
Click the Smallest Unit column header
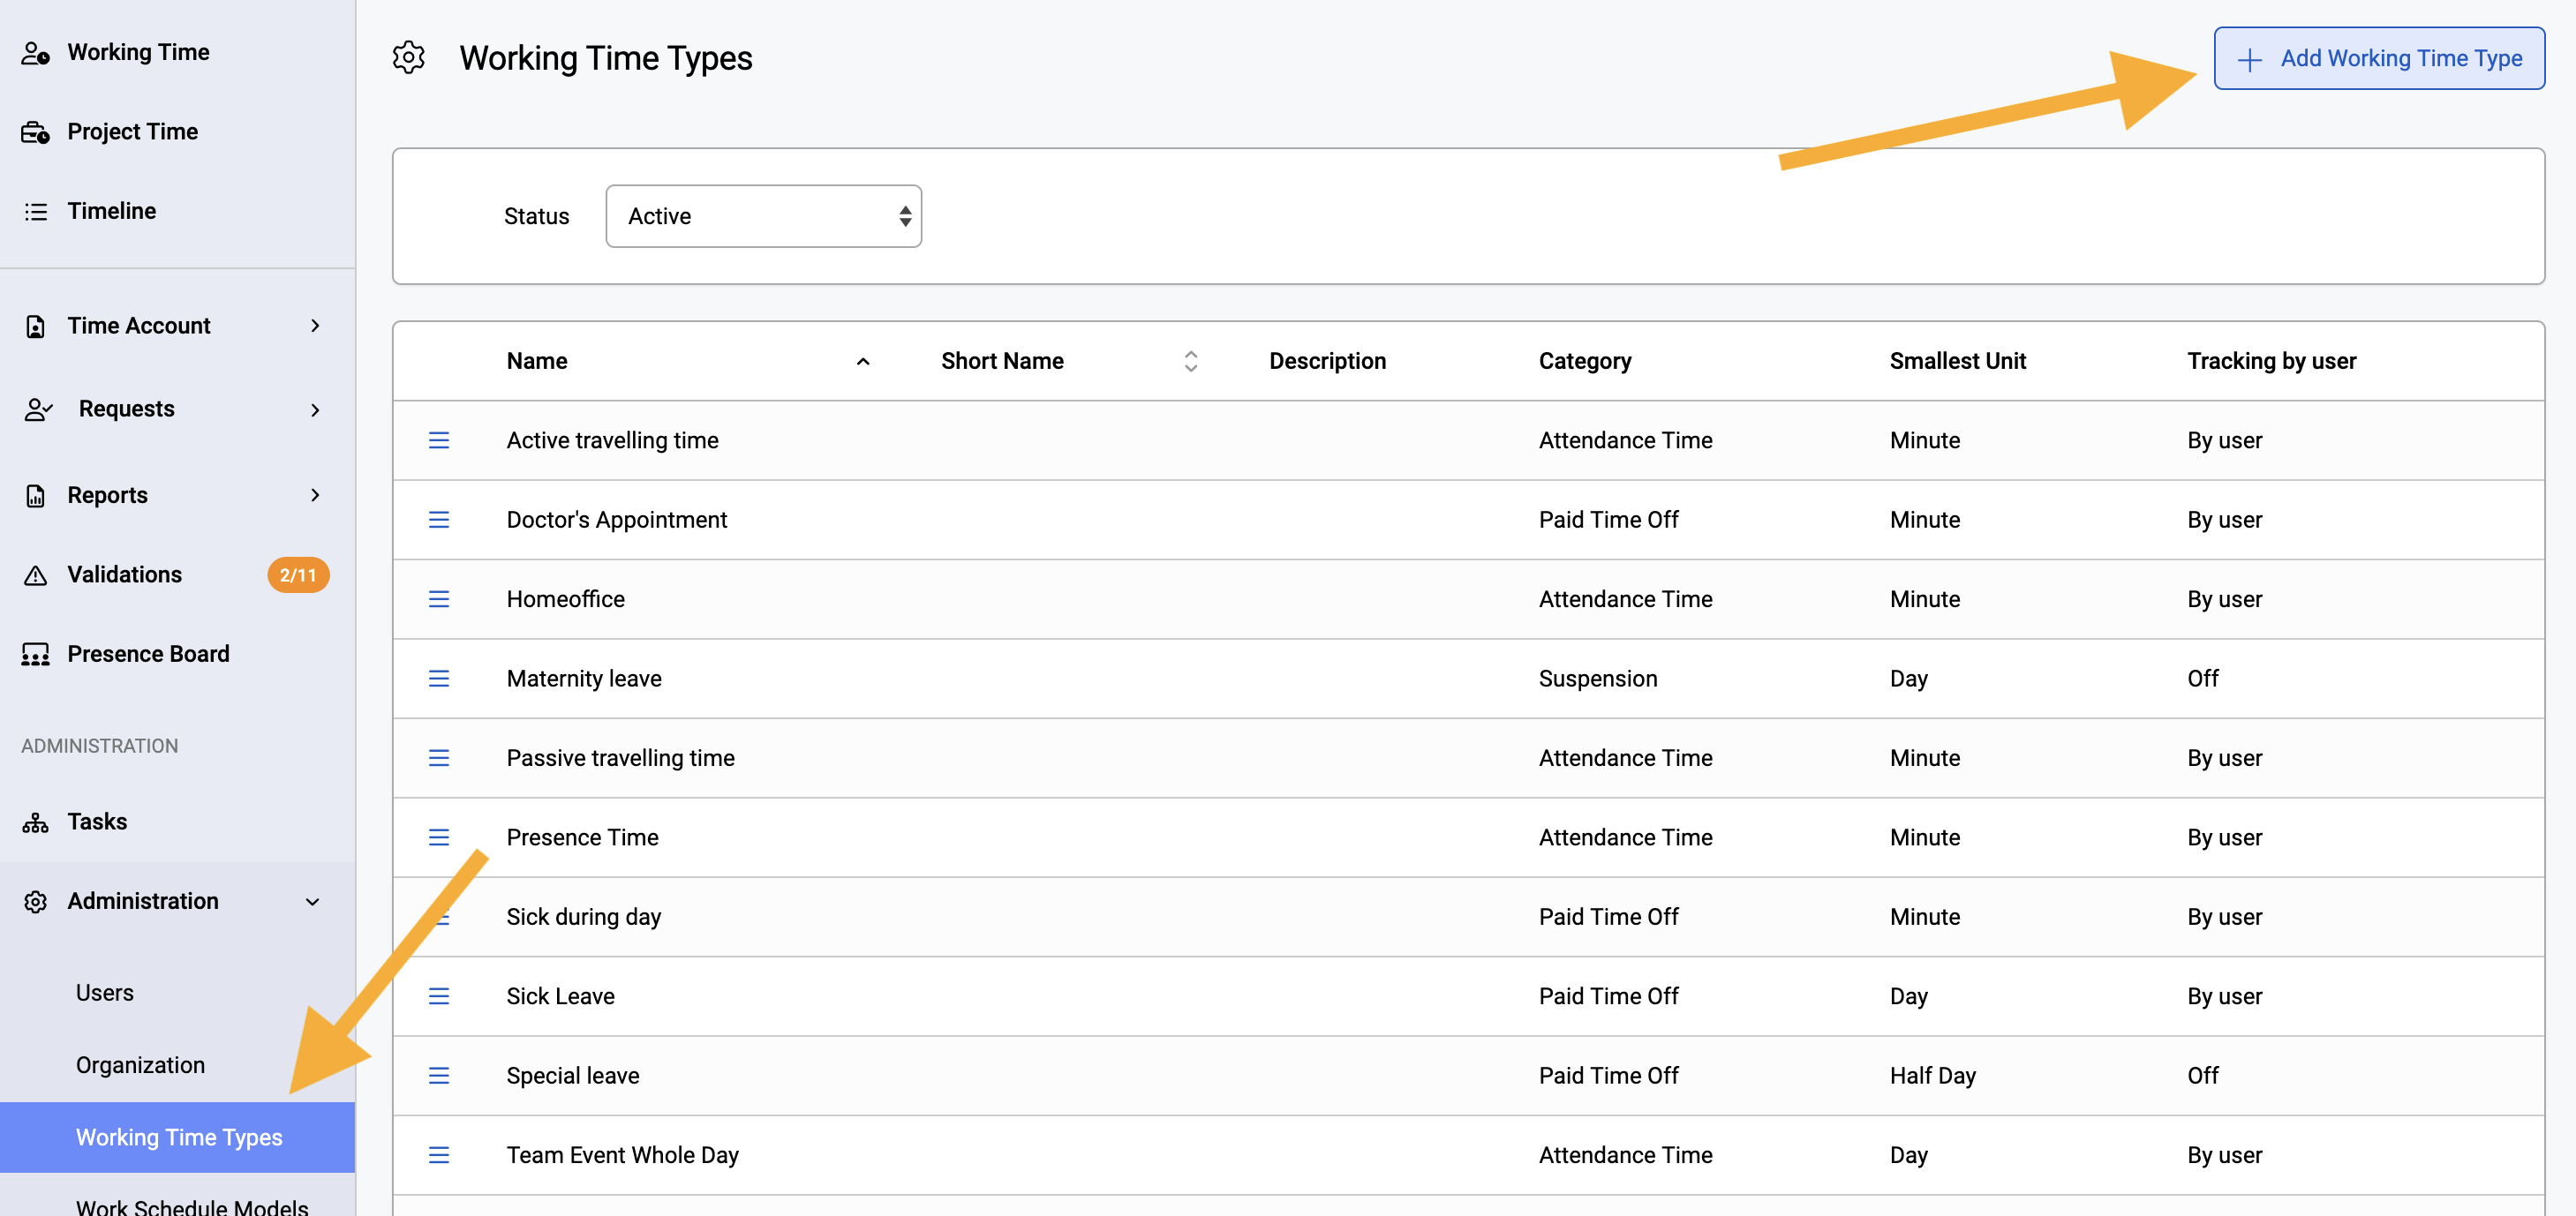(1957, 361)
